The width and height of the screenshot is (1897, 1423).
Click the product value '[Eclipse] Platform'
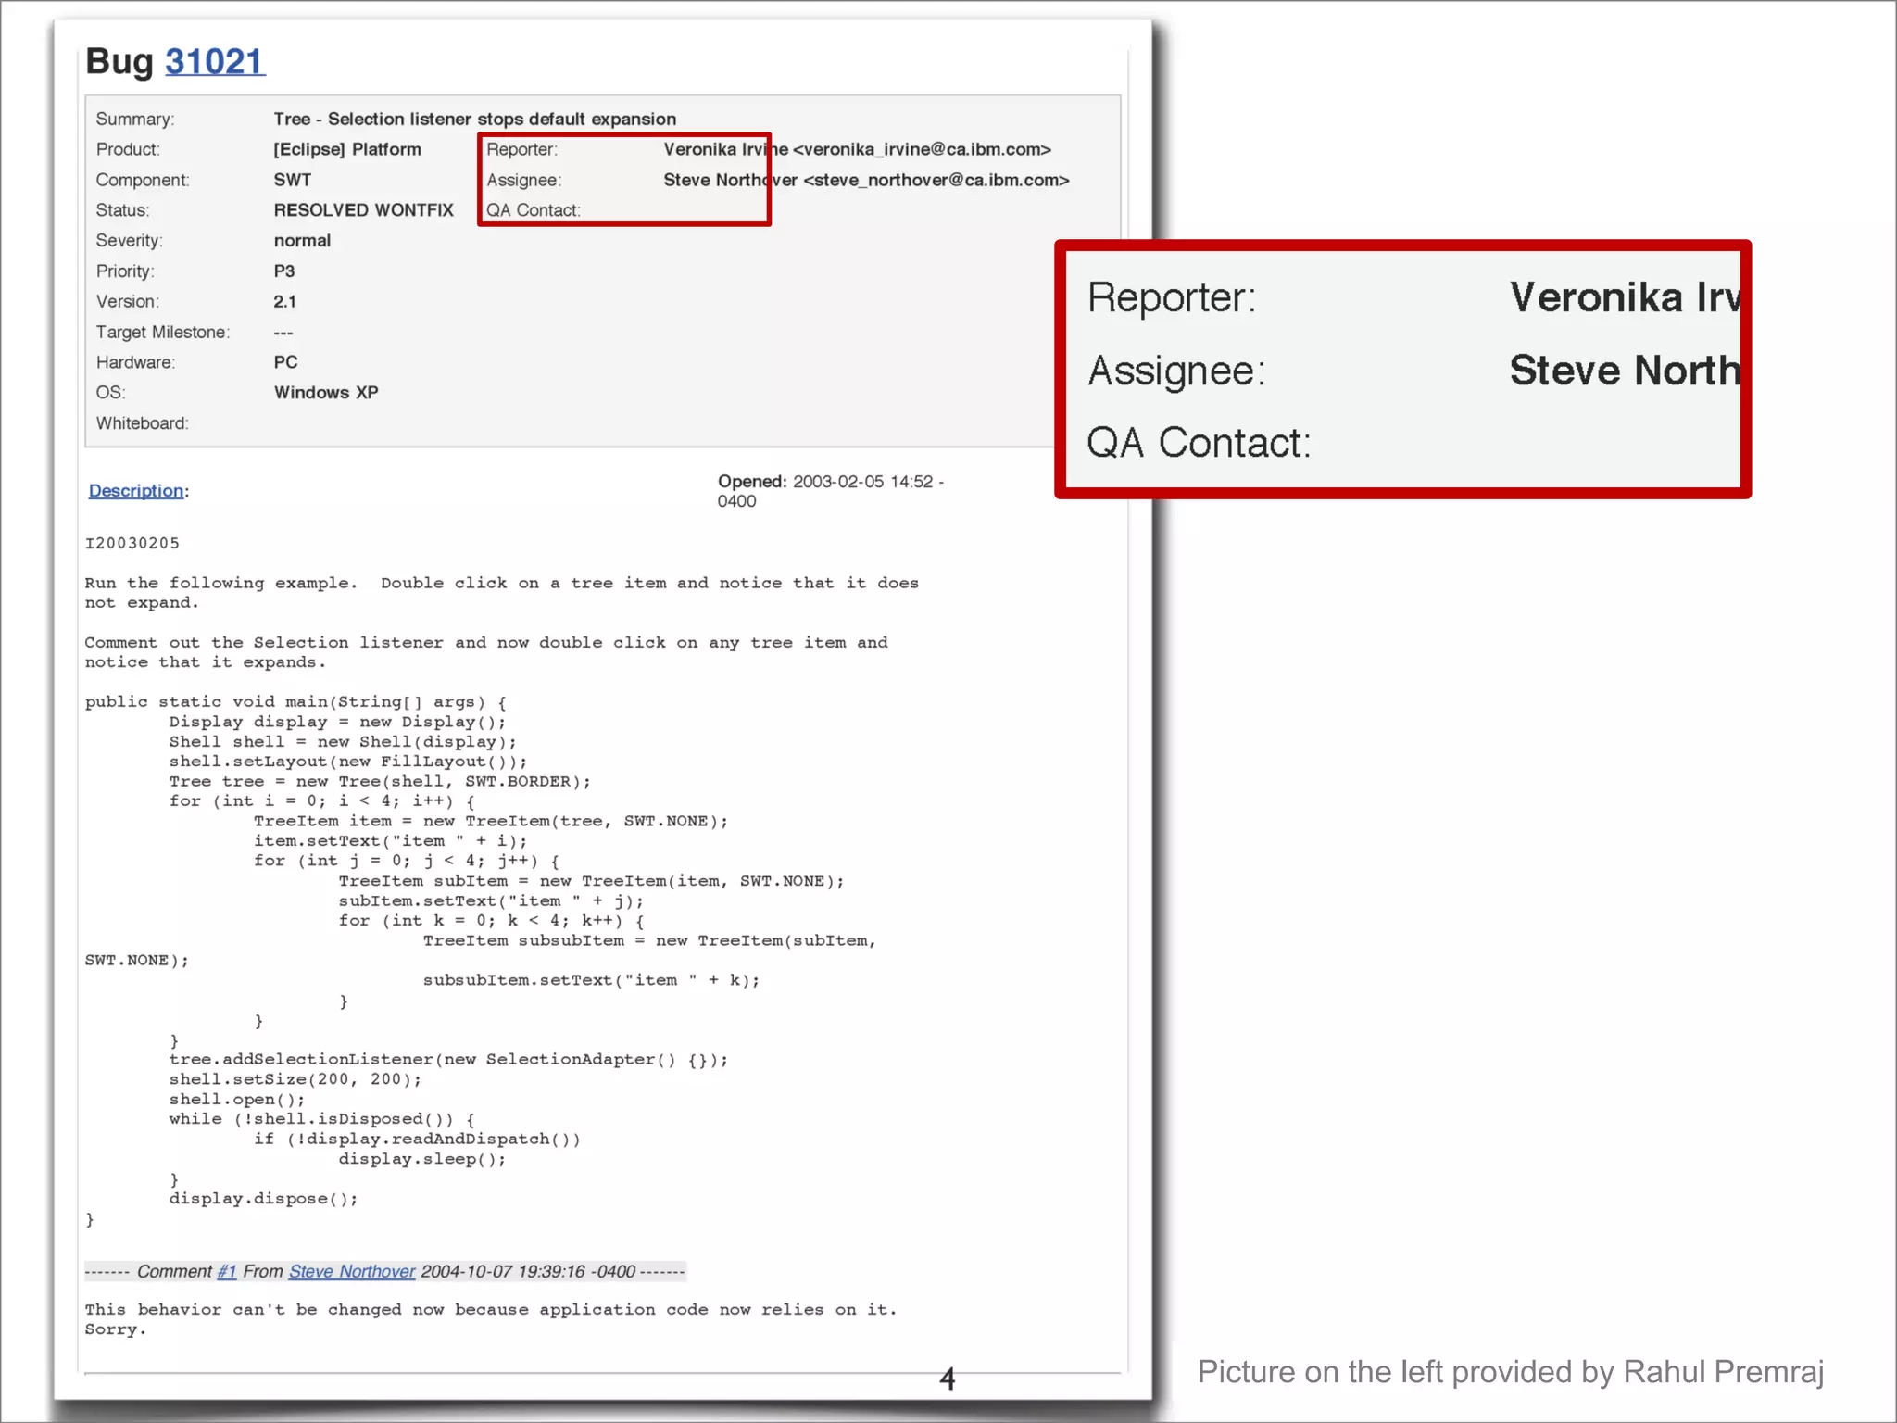347,149
